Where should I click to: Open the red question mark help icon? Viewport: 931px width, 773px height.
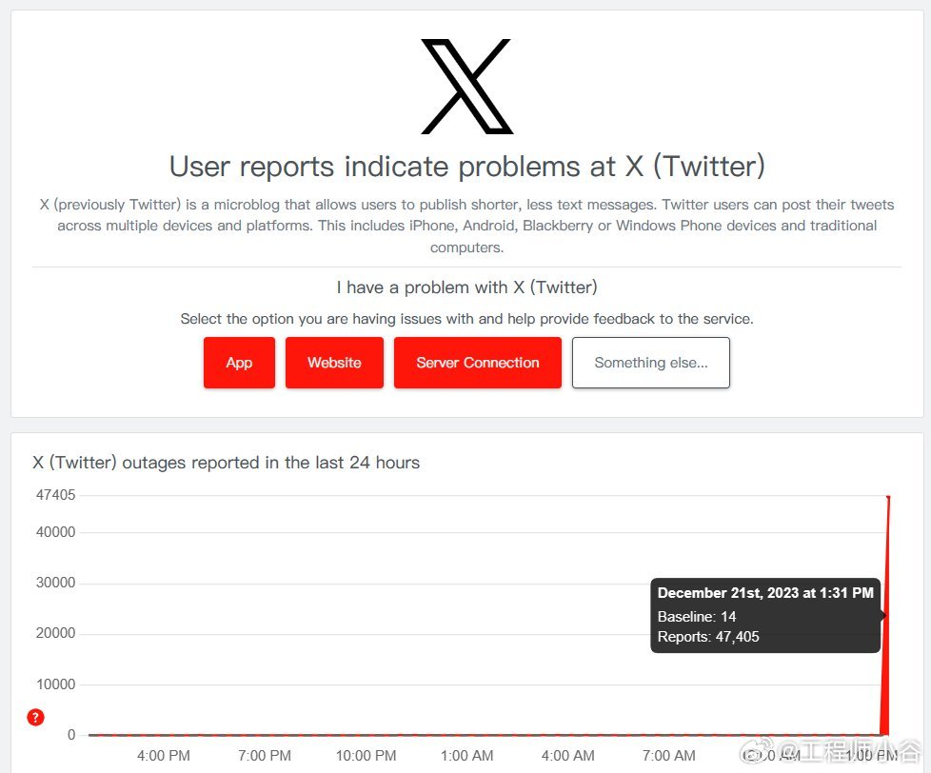click(x=35, y=717)
